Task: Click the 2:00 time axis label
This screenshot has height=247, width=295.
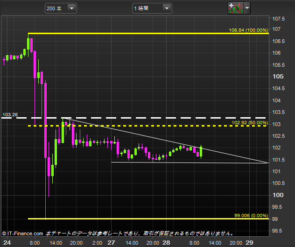Action: click(97, 243)
